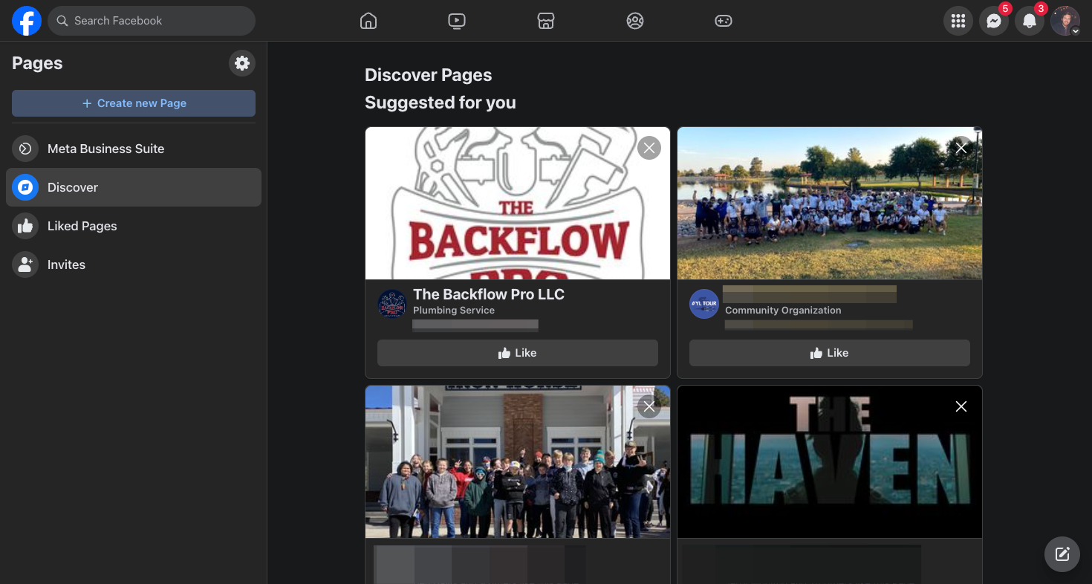
Task: Click The Backflow Pro cover image
Action: tap(518, 203)
